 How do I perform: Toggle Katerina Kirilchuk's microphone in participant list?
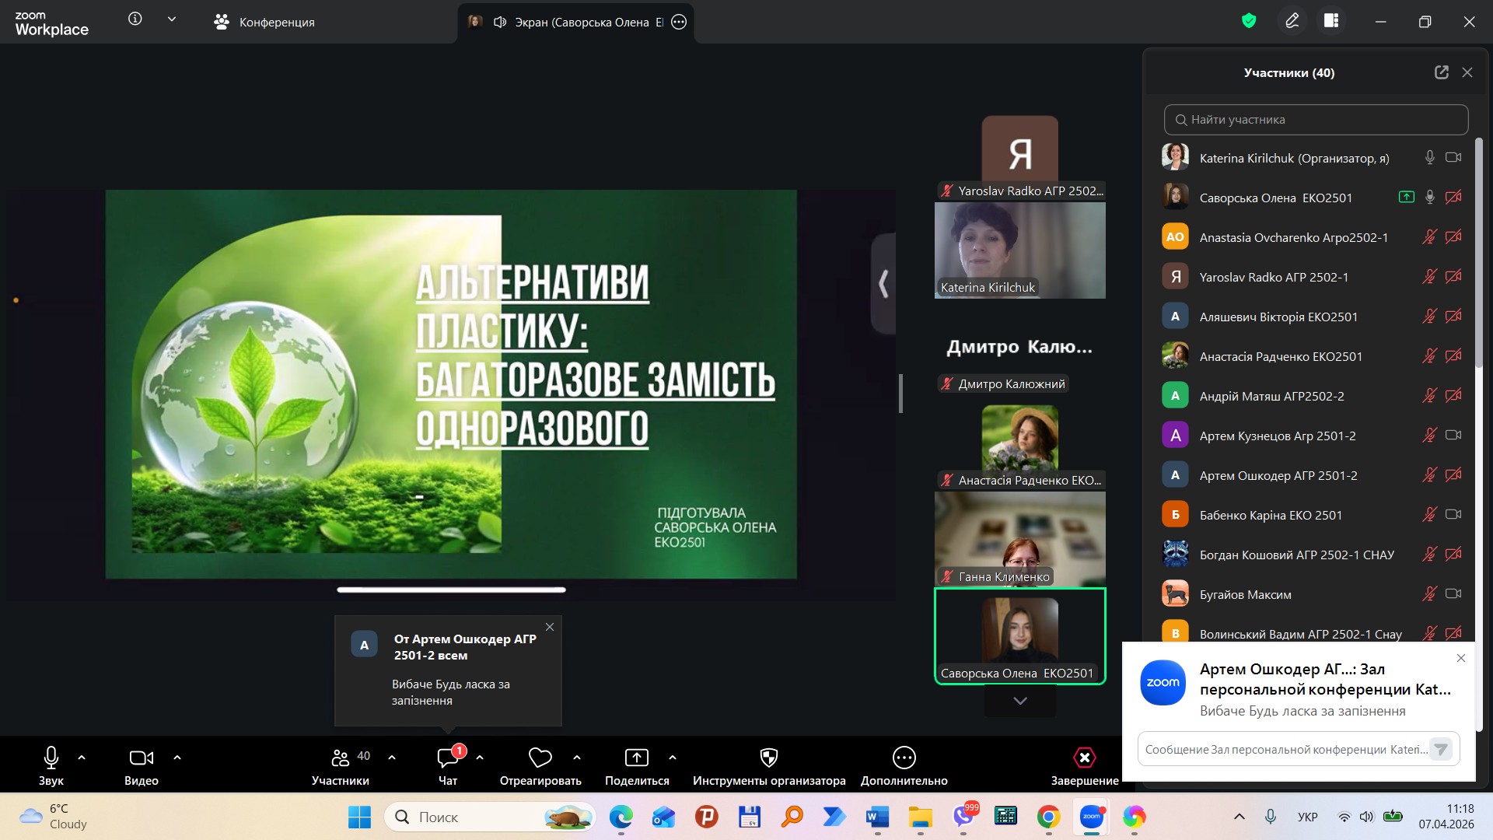click(1429, 158)
